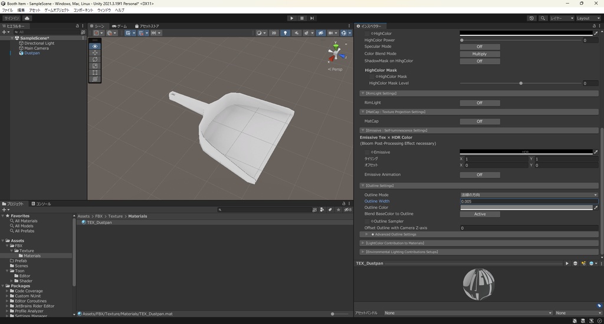This screenshot has width=604, height=324.
Task: Toggle scene lighting with the lightbulb
Action: [285, 33]
